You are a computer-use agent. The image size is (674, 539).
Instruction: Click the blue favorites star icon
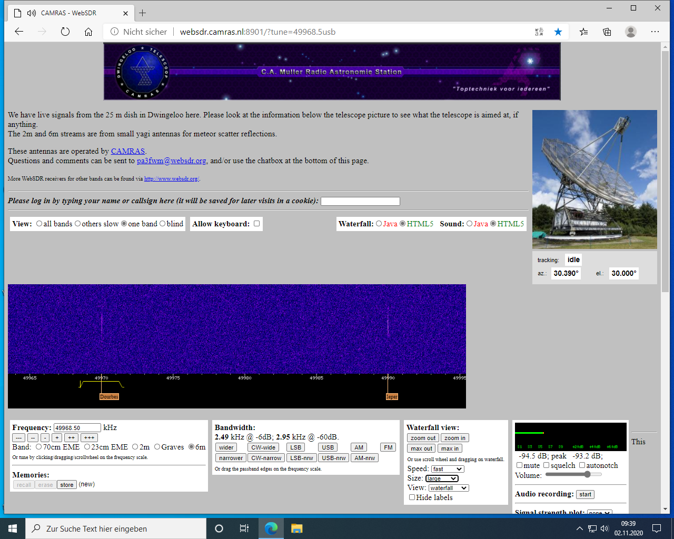pos(558,32)
